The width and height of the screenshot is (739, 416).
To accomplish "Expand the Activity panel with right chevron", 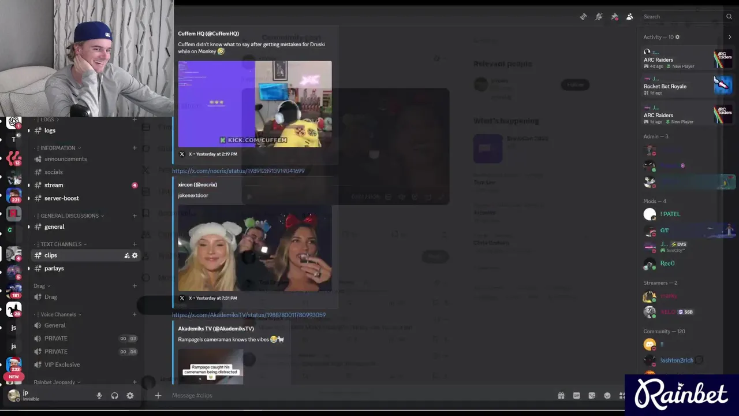I will pyautogui.click(x=730, y=37).
